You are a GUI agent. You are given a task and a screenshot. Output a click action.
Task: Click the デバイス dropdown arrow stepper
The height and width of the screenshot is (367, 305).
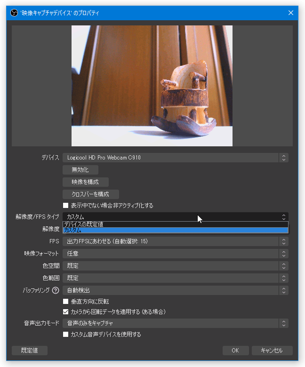coord(284,158)
